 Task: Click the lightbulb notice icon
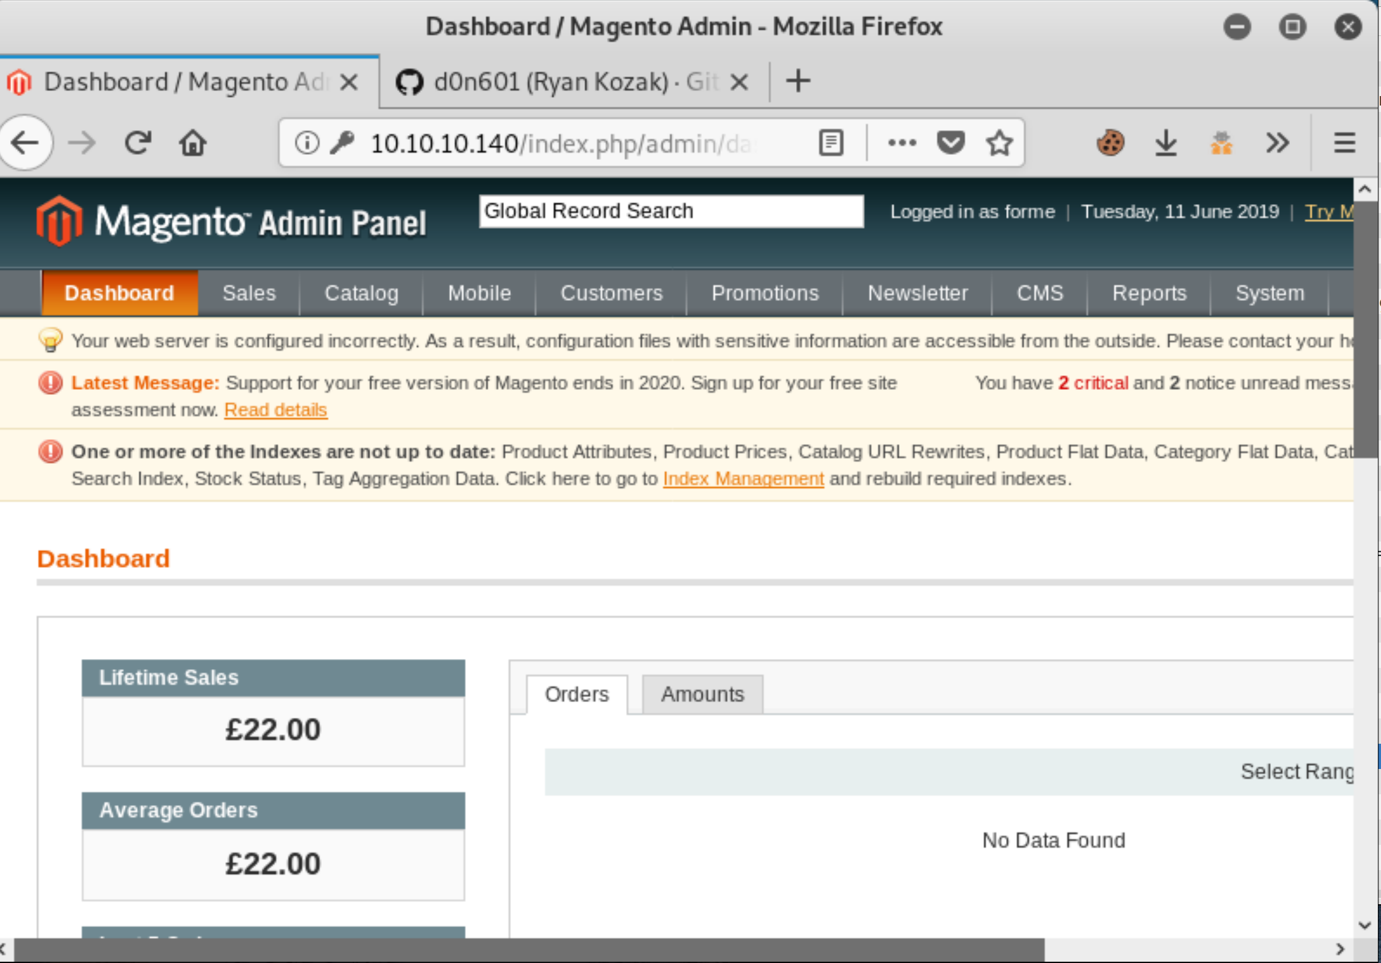click(51, 341)
